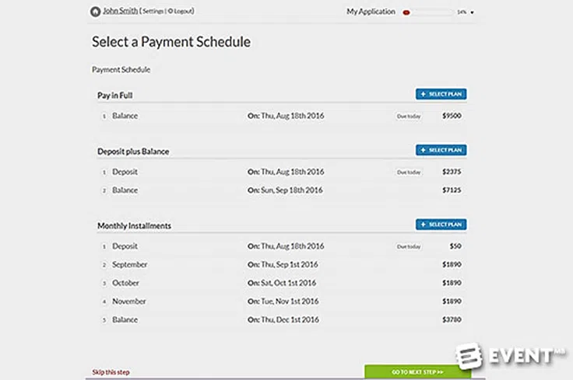Screen dimensions: 573x380
Task: Click step 2 icon beside Sep 18th Balance
Action: [103, 190]
